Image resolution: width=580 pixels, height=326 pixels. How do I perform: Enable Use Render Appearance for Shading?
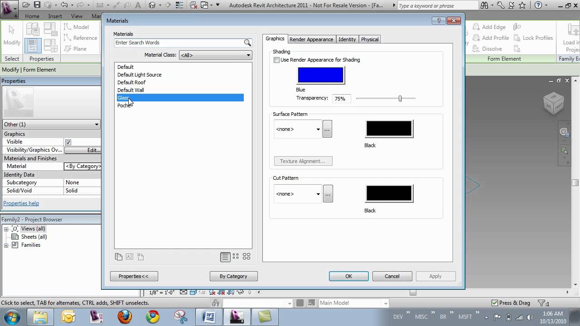[276, 60]
